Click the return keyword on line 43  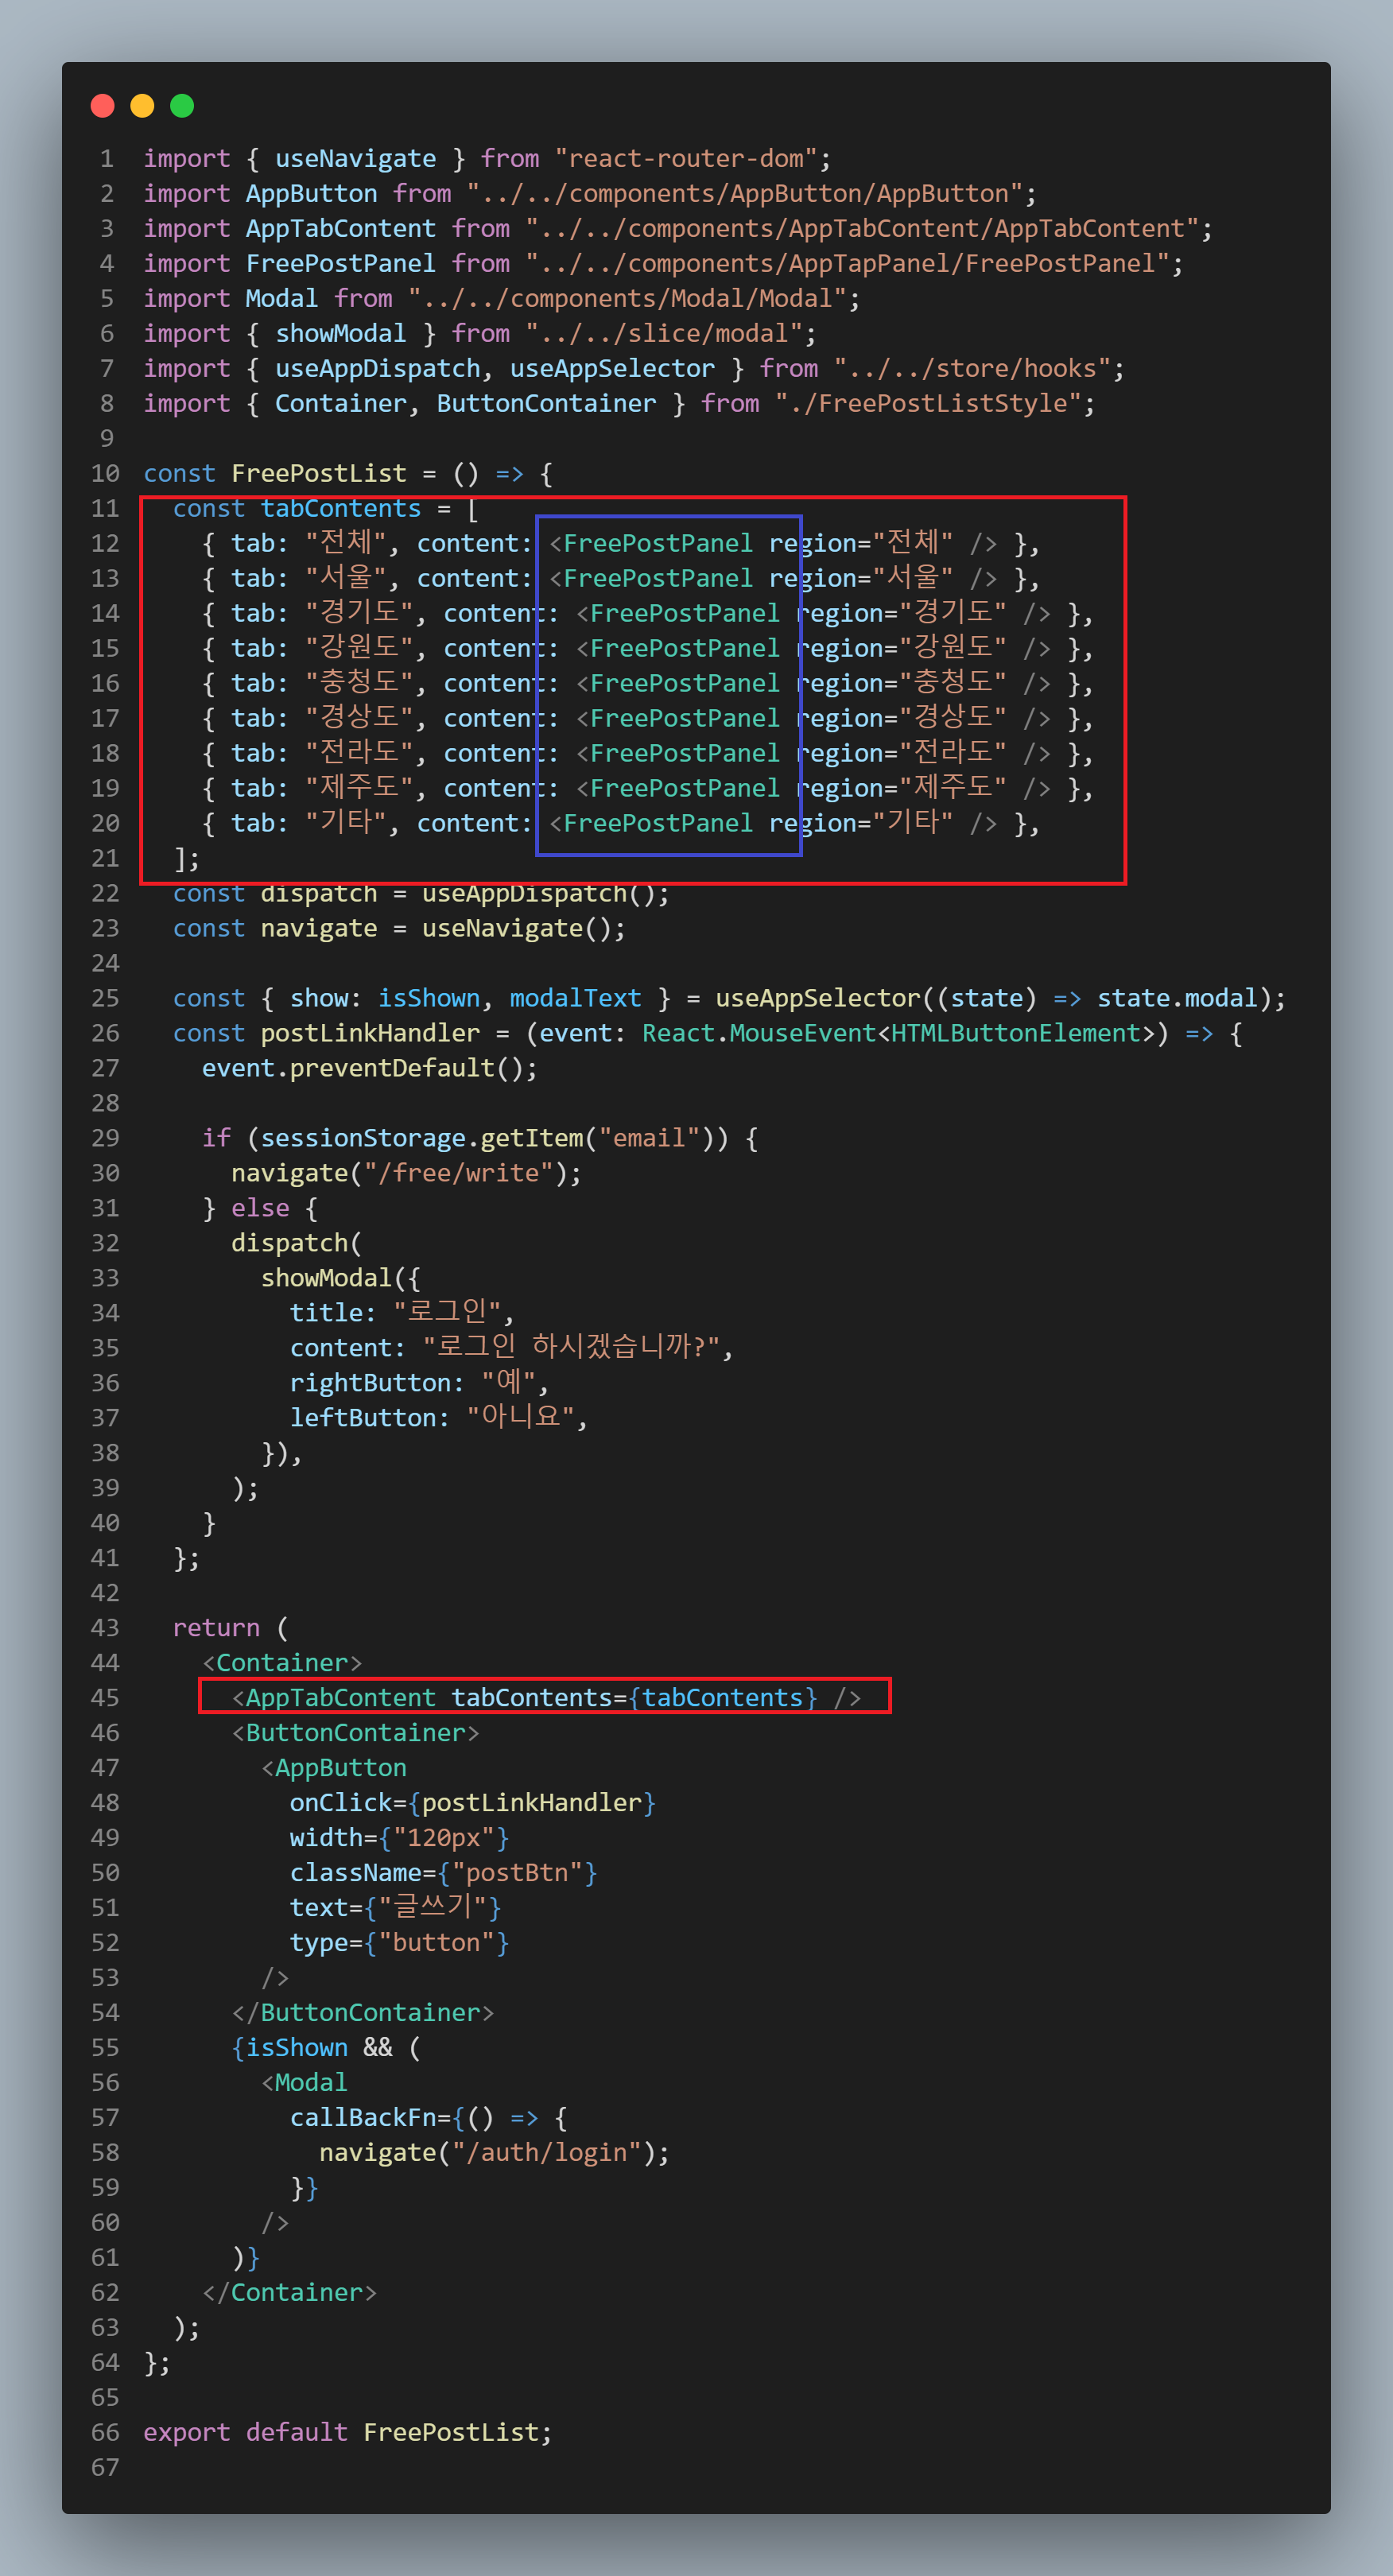(216, 1628)
